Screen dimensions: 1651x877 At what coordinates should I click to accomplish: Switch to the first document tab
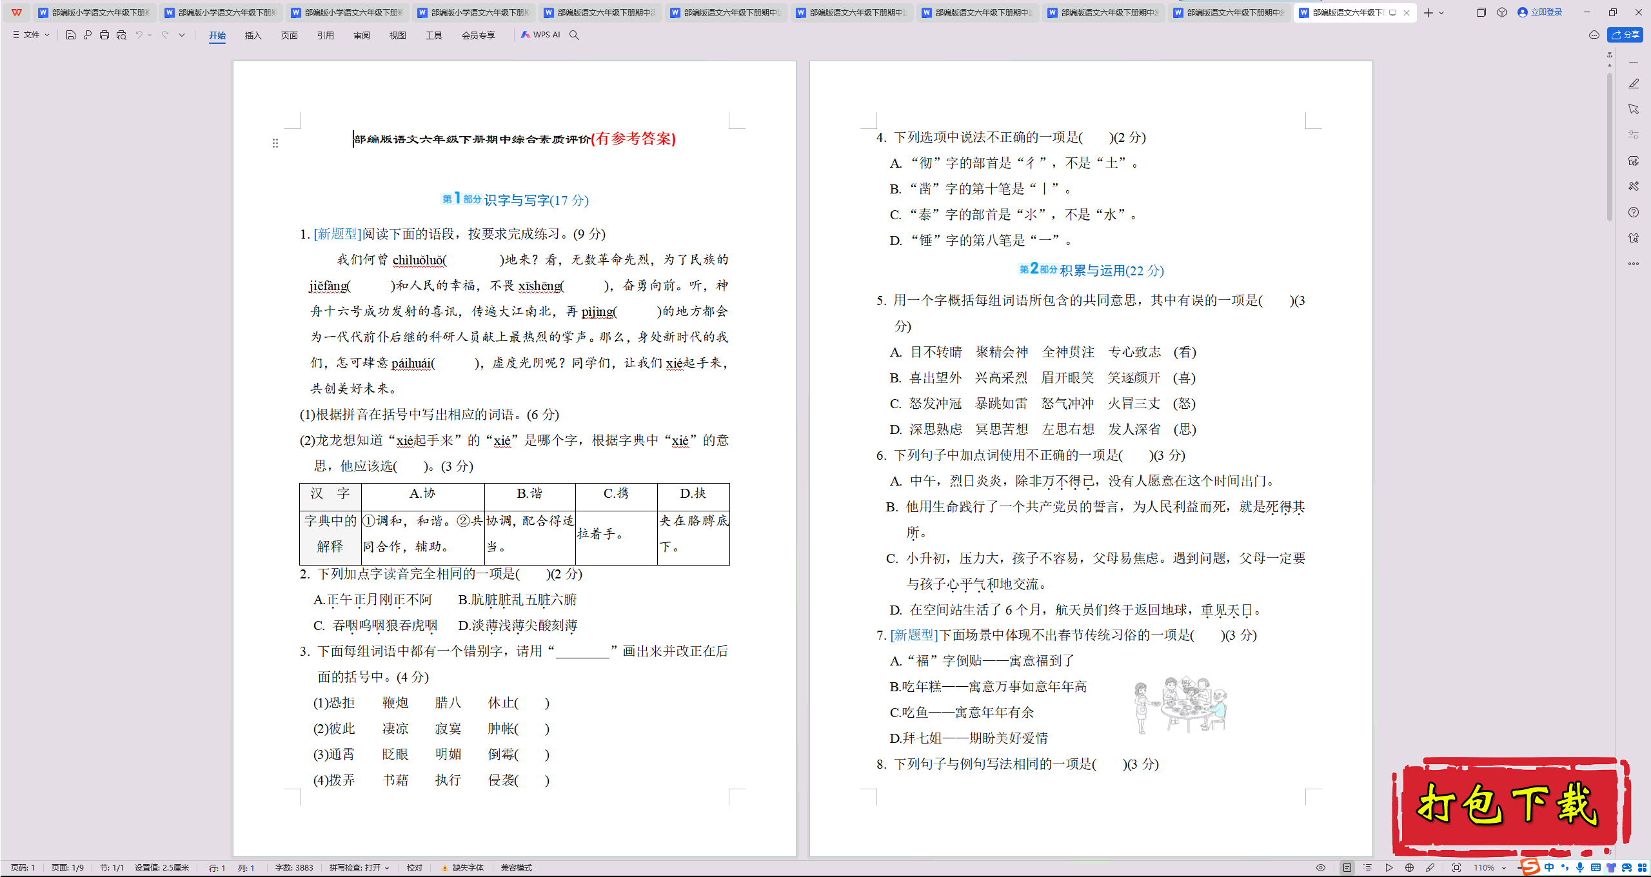94,12
